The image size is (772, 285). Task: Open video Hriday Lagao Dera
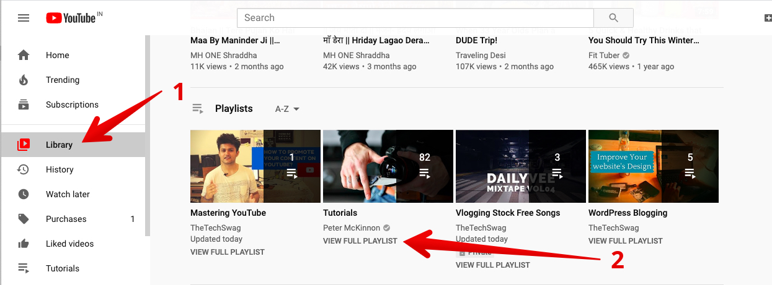376,41
